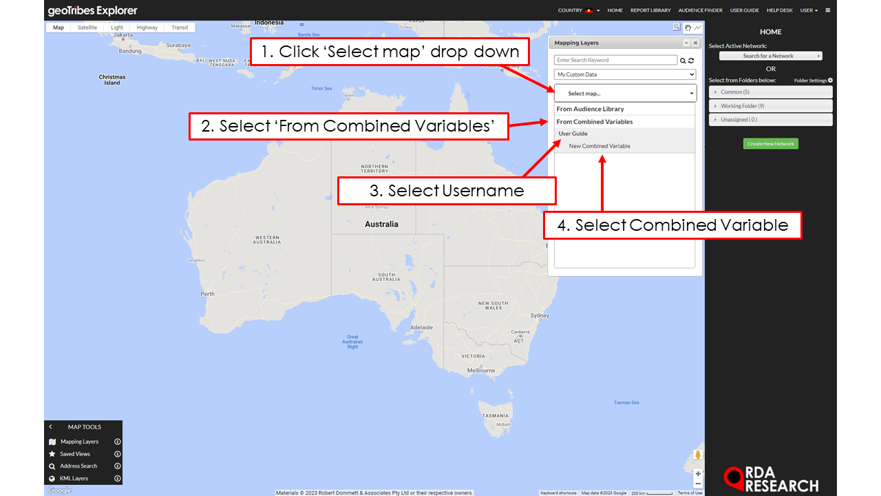This screenshot has height=496, width=881.
Task: Drop the Street View pegman
Action: (x=698, y=455)
